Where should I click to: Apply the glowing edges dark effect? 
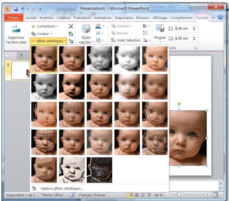99,170
